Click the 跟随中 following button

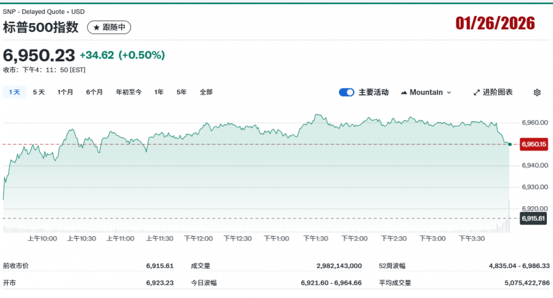pos(109,27)
